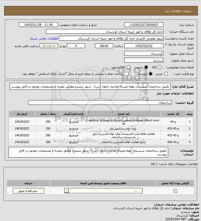The image size is (201, 221).
Task: Click the جزئیات column header in permits table
Action: (28, 183)
